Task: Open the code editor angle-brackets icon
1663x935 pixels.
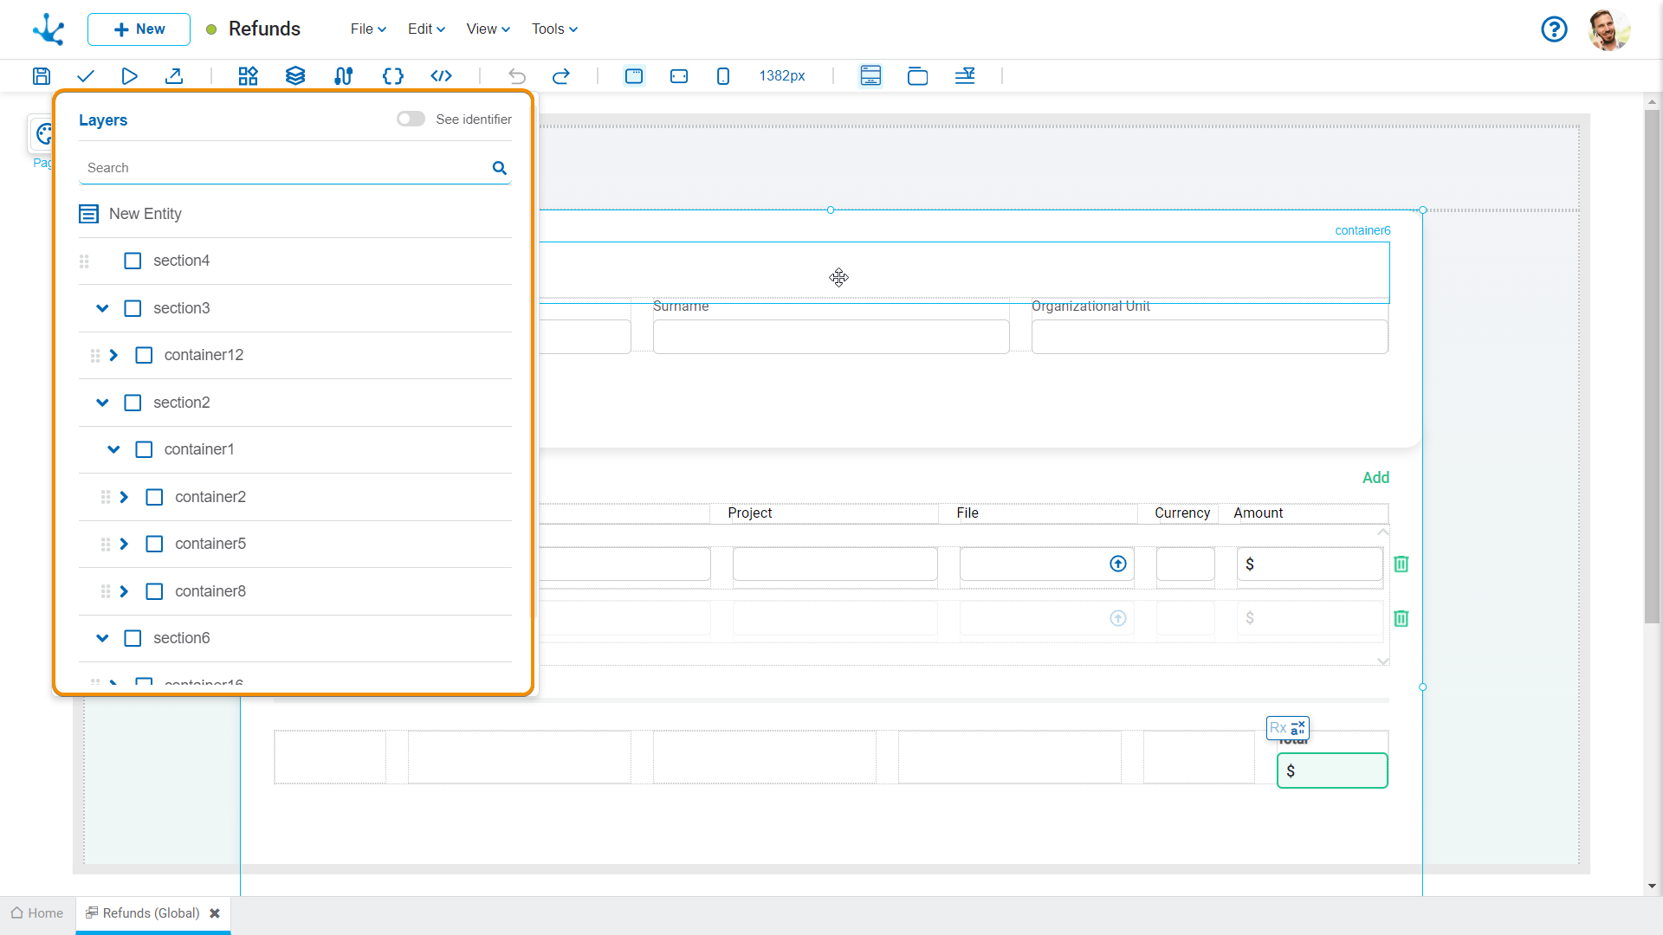Action: pyautogui.click(x=441, y=76)
